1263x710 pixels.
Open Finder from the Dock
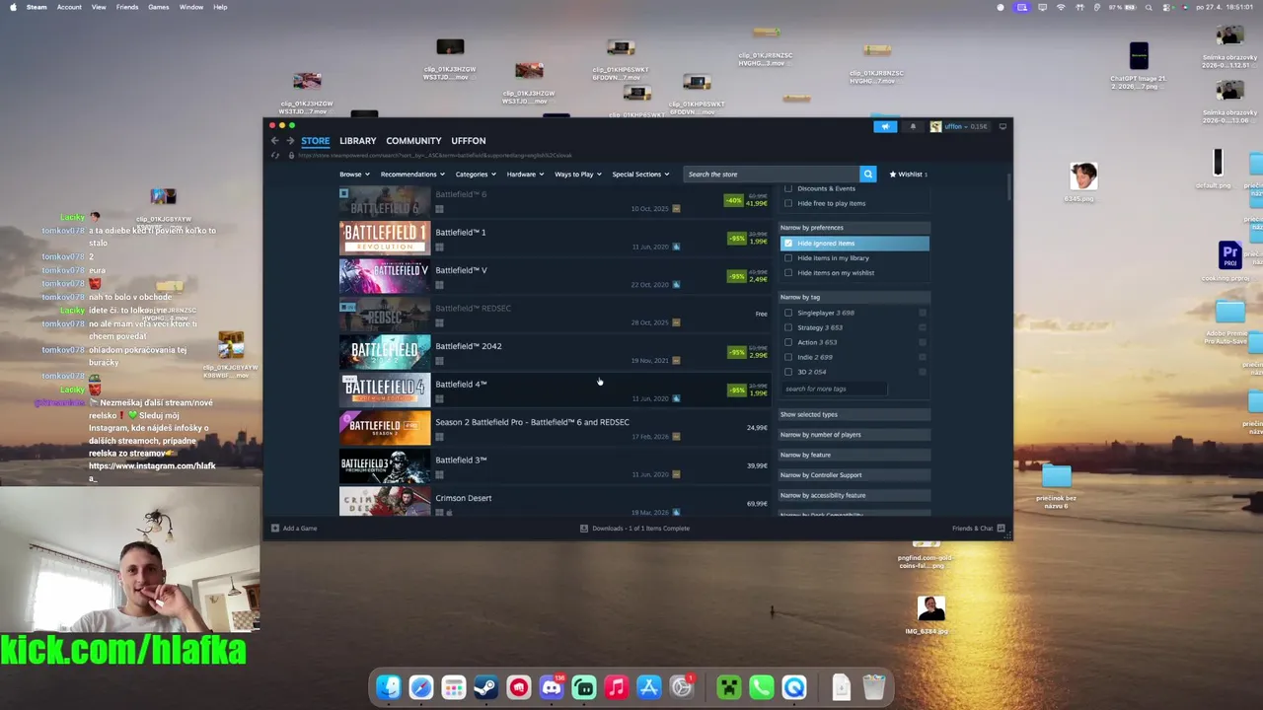[389, 687]
